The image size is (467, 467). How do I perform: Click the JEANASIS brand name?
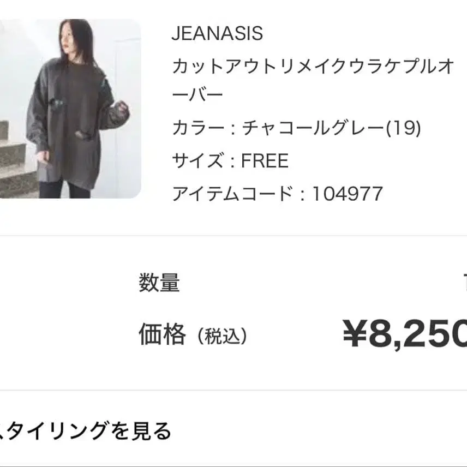click(217, 34)
